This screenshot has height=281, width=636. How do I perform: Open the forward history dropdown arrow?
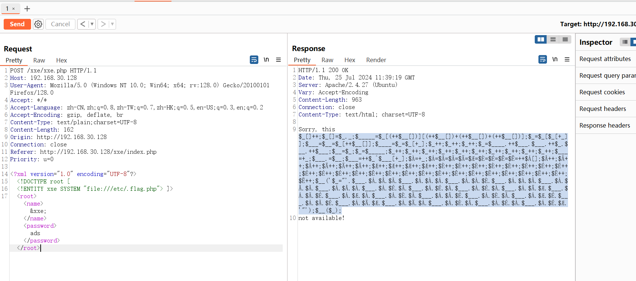coord(112,24)
